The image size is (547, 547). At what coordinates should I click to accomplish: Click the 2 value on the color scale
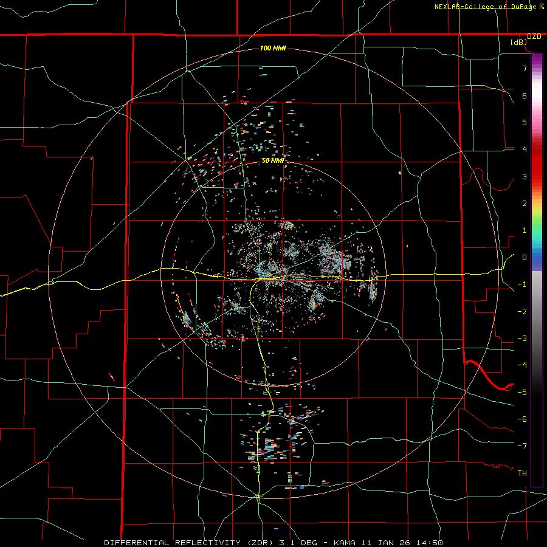[525, 204]
